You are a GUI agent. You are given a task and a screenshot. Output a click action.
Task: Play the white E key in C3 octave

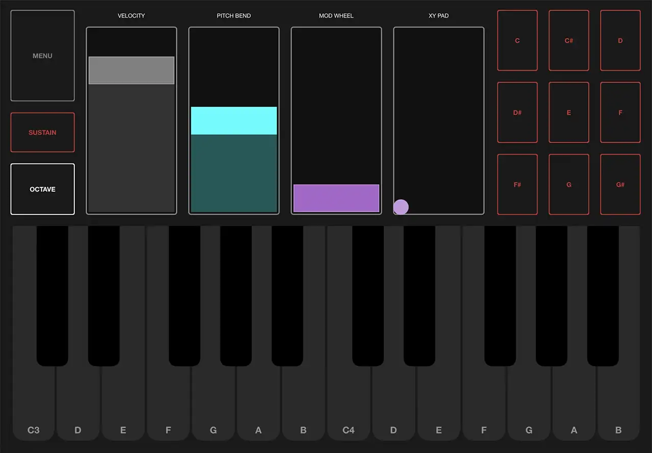click(x=123, y=403)
